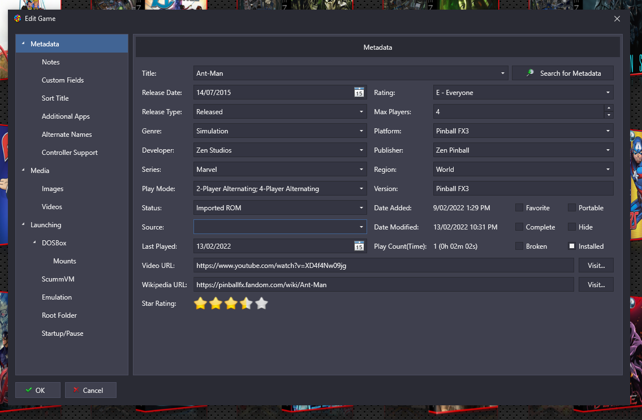The height and width of the screenshot is (420, 642).
Task: Mark the game as Broken
Action: tap(519, 246)
